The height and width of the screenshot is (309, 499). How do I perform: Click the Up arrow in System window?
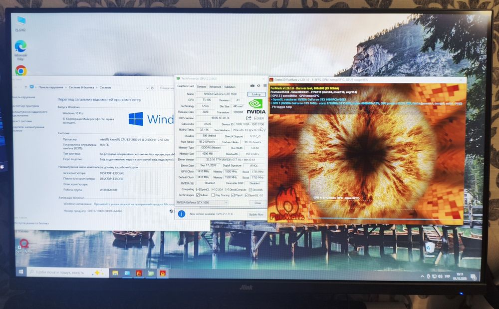pyautogui.click(x=26, y=87)
